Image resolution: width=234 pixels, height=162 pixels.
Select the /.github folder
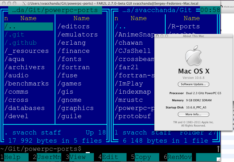(20, 43)
